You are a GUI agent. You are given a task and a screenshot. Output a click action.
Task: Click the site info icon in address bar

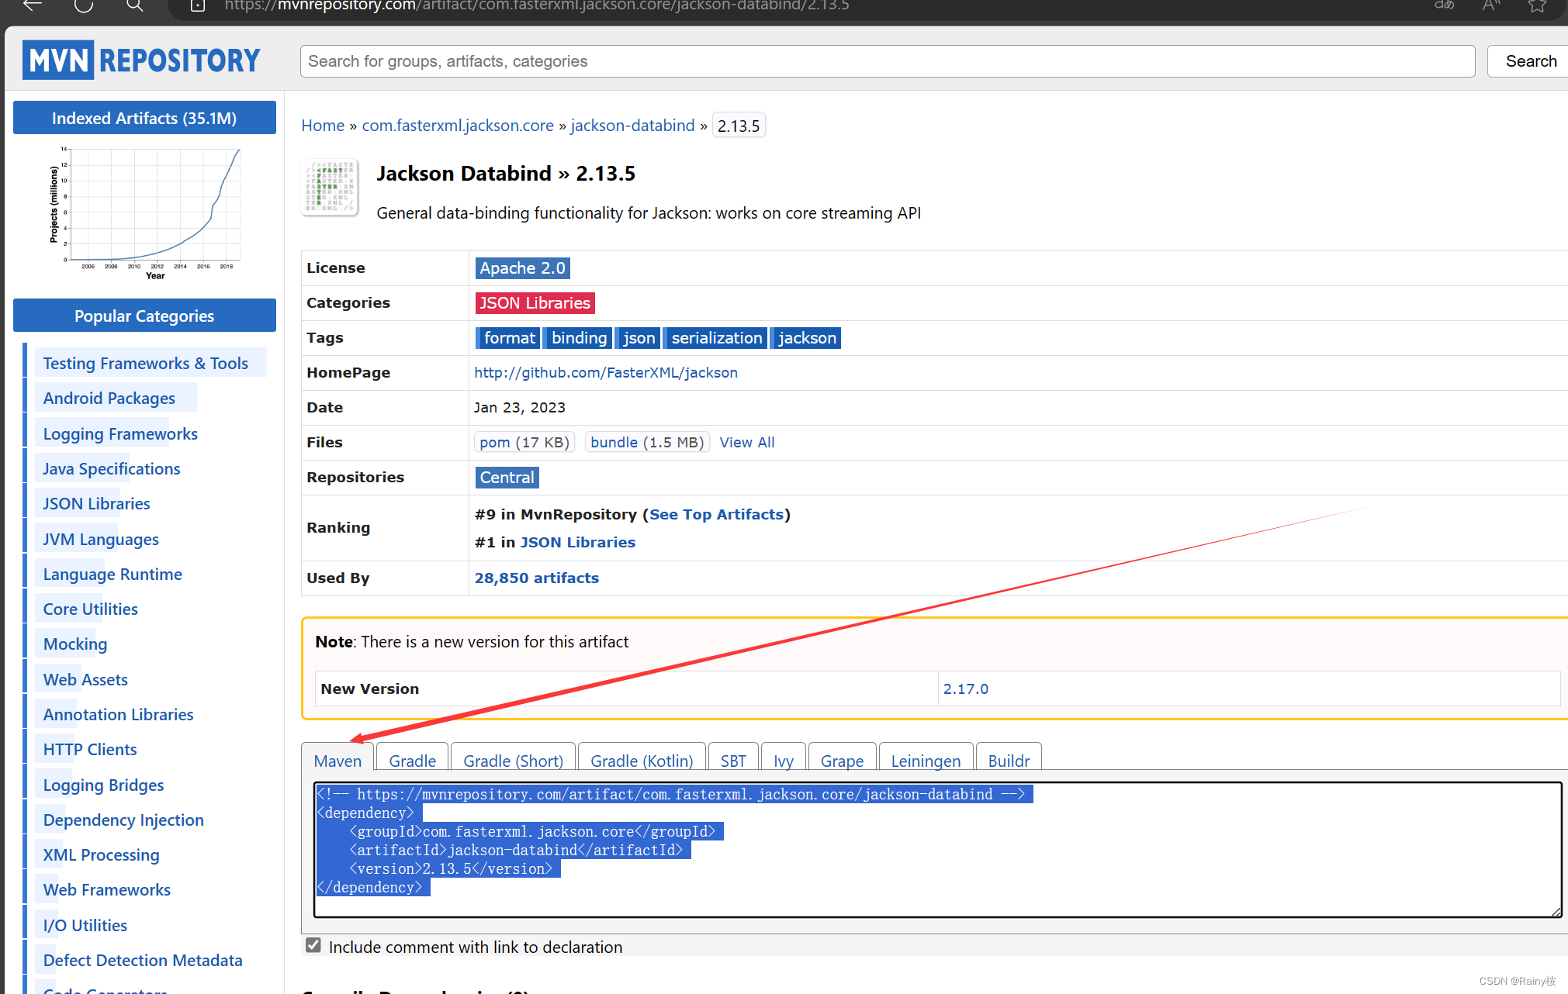coord(197,5)
